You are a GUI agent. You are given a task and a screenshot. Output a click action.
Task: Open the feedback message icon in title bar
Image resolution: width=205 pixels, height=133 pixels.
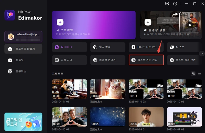click(167, 4)
